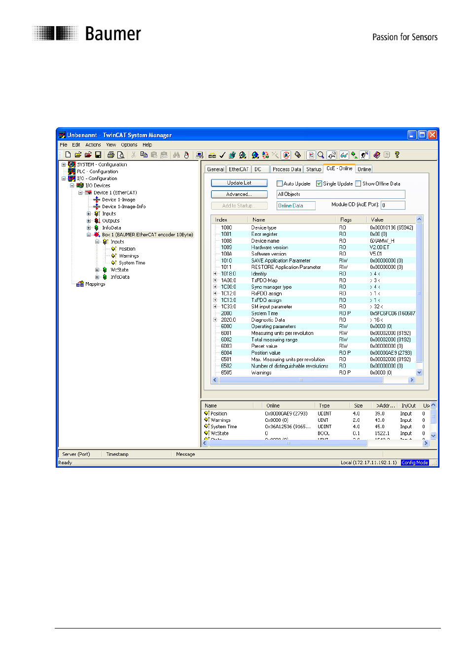Click the Device 1 (EtherCAT) node icon
Viewport: 471px width, 666px height.
click(x=88, y=193)
